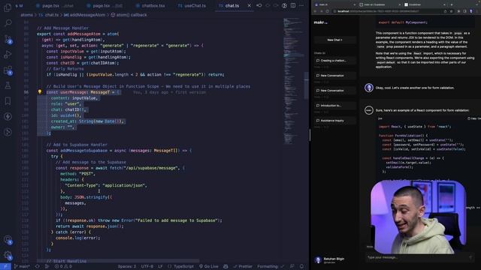The width and height of the screenshot is (481, 270).
Task: Open the Extensions view in the activity bar
Action: [x=8, y=70]
